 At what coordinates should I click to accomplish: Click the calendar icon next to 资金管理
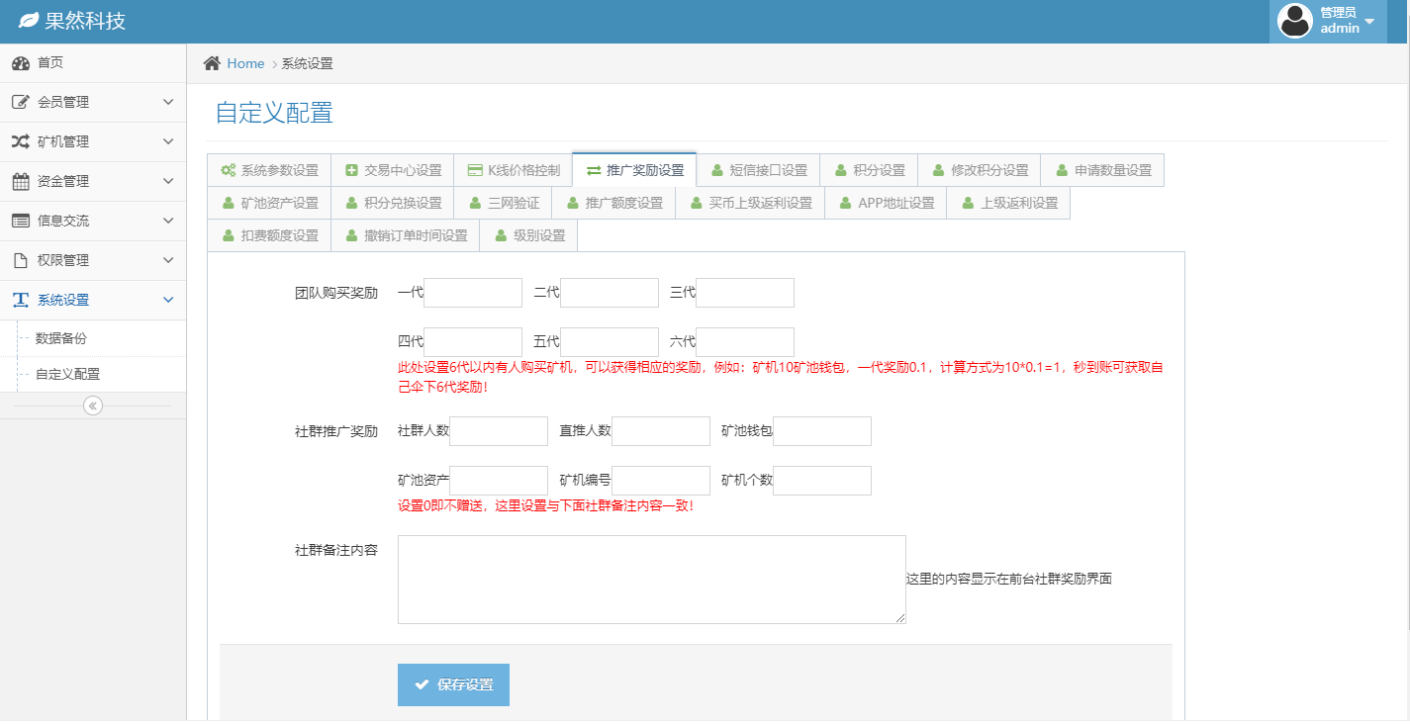[20, 182]
